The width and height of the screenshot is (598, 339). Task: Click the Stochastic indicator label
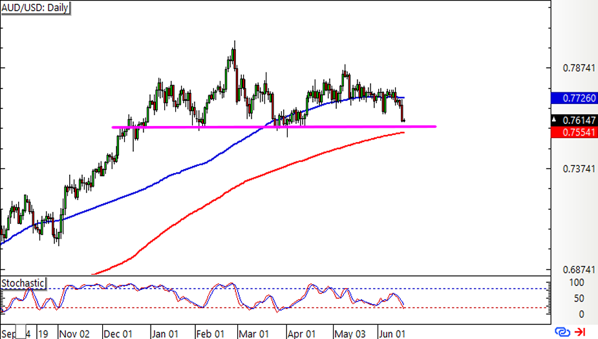23,283
